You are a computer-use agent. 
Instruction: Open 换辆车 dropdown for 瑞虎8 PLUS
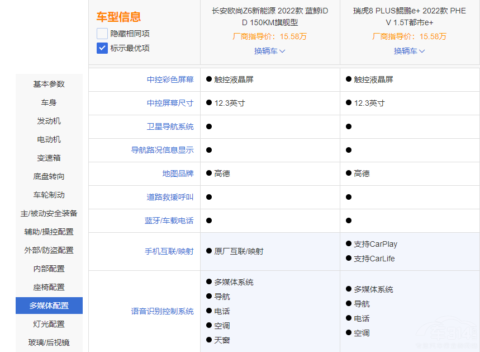click(x=410, y=51)
